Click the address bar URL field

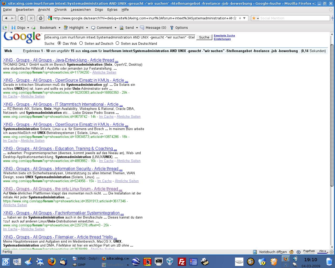tap(143, 18)
